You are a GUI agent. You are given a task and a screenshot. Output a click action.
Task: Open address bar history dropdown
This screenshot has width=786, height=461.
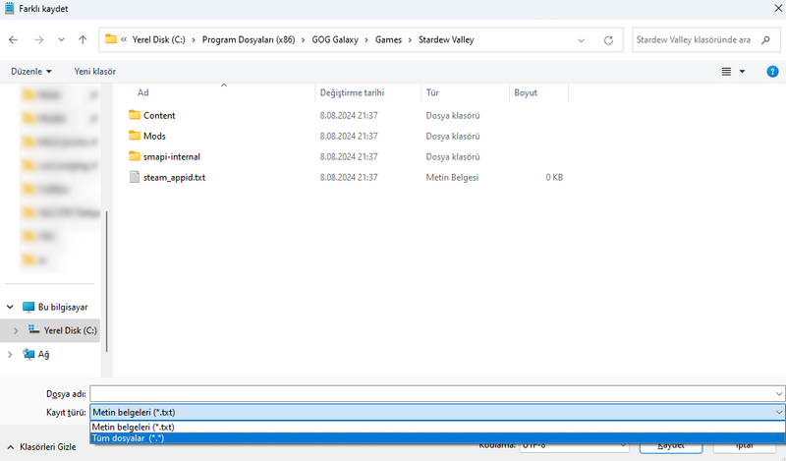(x=582, y=40)
